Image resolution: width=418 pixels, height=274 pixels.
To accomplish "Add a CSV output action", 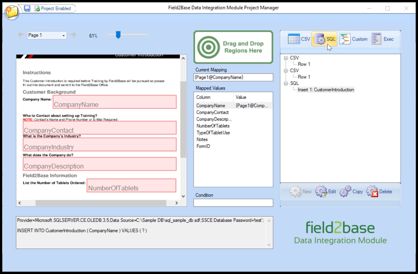I will (299, 39).
